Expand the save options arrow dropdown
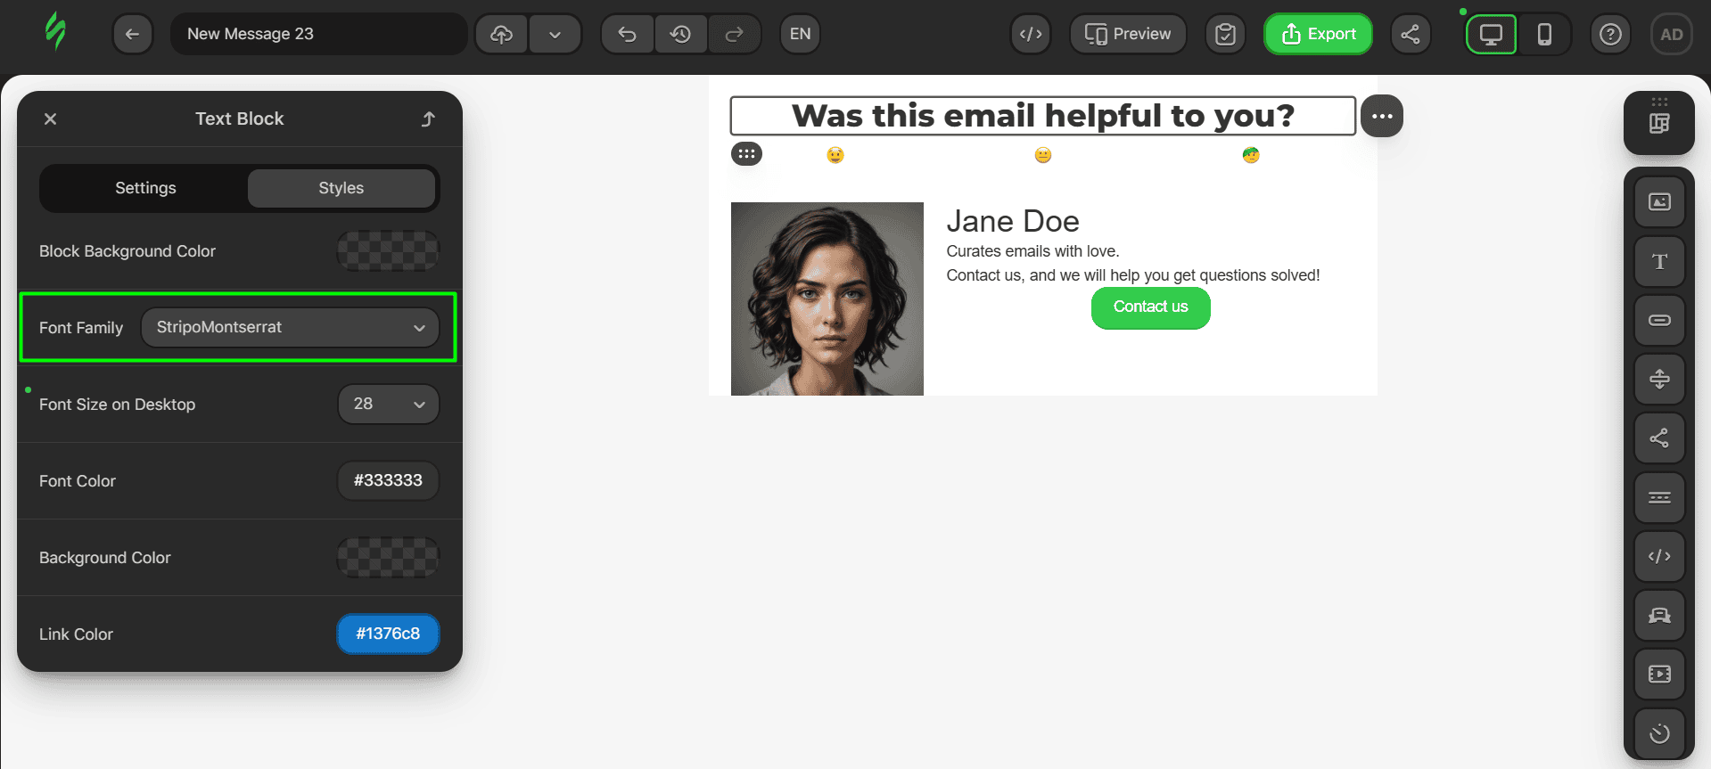Image resolution: width=1711 pixels, height=769 pixels. click(555, 34)
